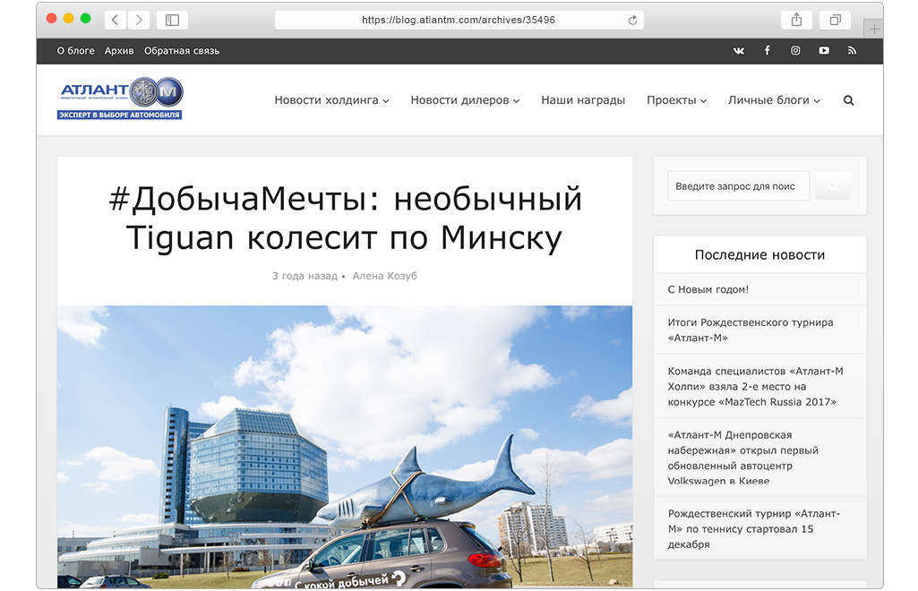Open the С Новым годом! news item

click(708, 289)
